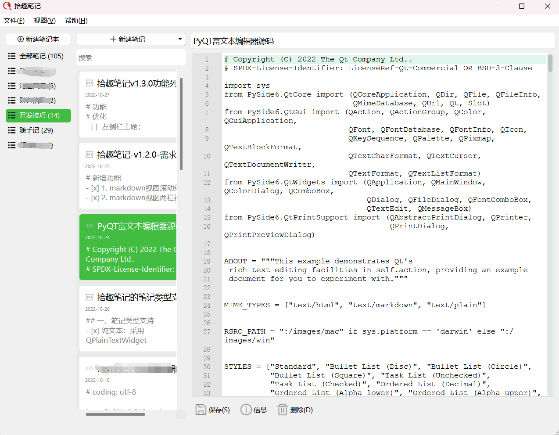The height and width of the screenshot is (435, 559).
Task: Click the 'ABOUT = """This example' line
Action: click(x=318, y=261)
